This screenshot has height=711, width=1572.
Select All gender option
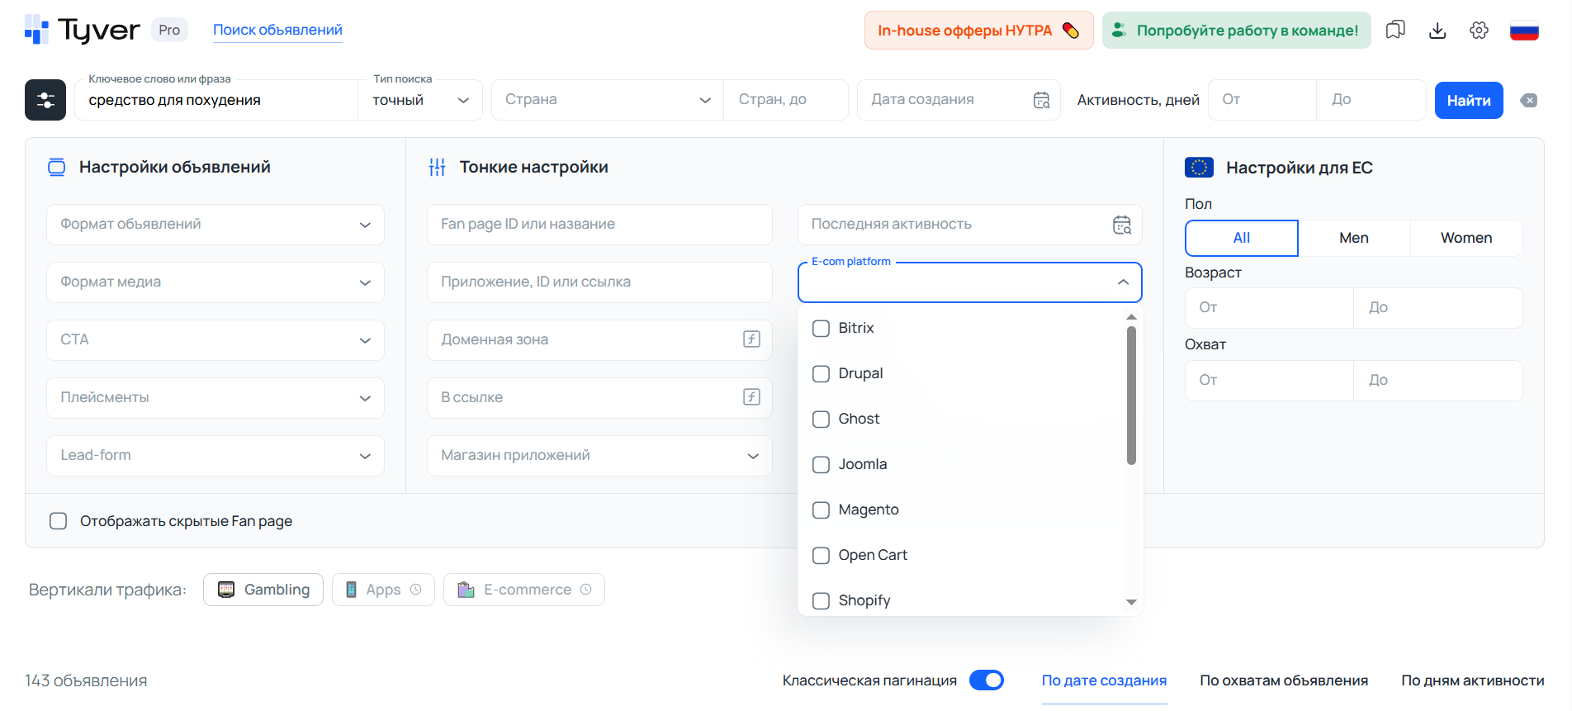tap(1242, 238)
